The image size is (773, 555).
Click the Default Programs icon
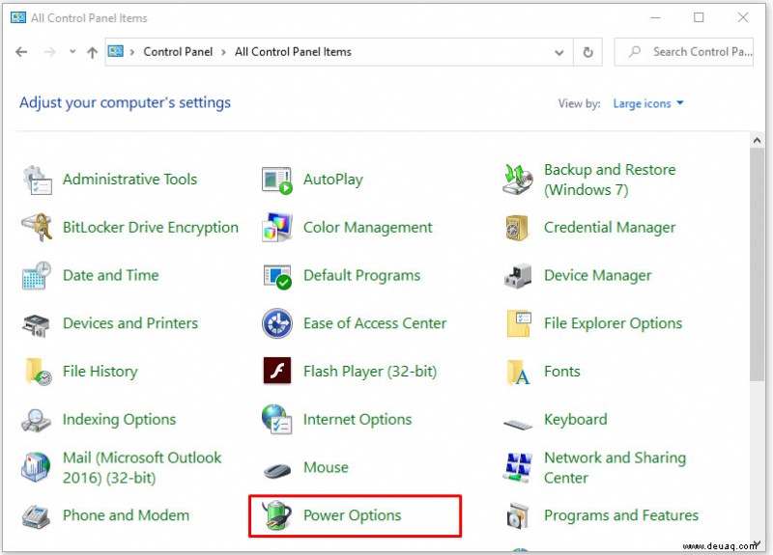pos(277,276)
